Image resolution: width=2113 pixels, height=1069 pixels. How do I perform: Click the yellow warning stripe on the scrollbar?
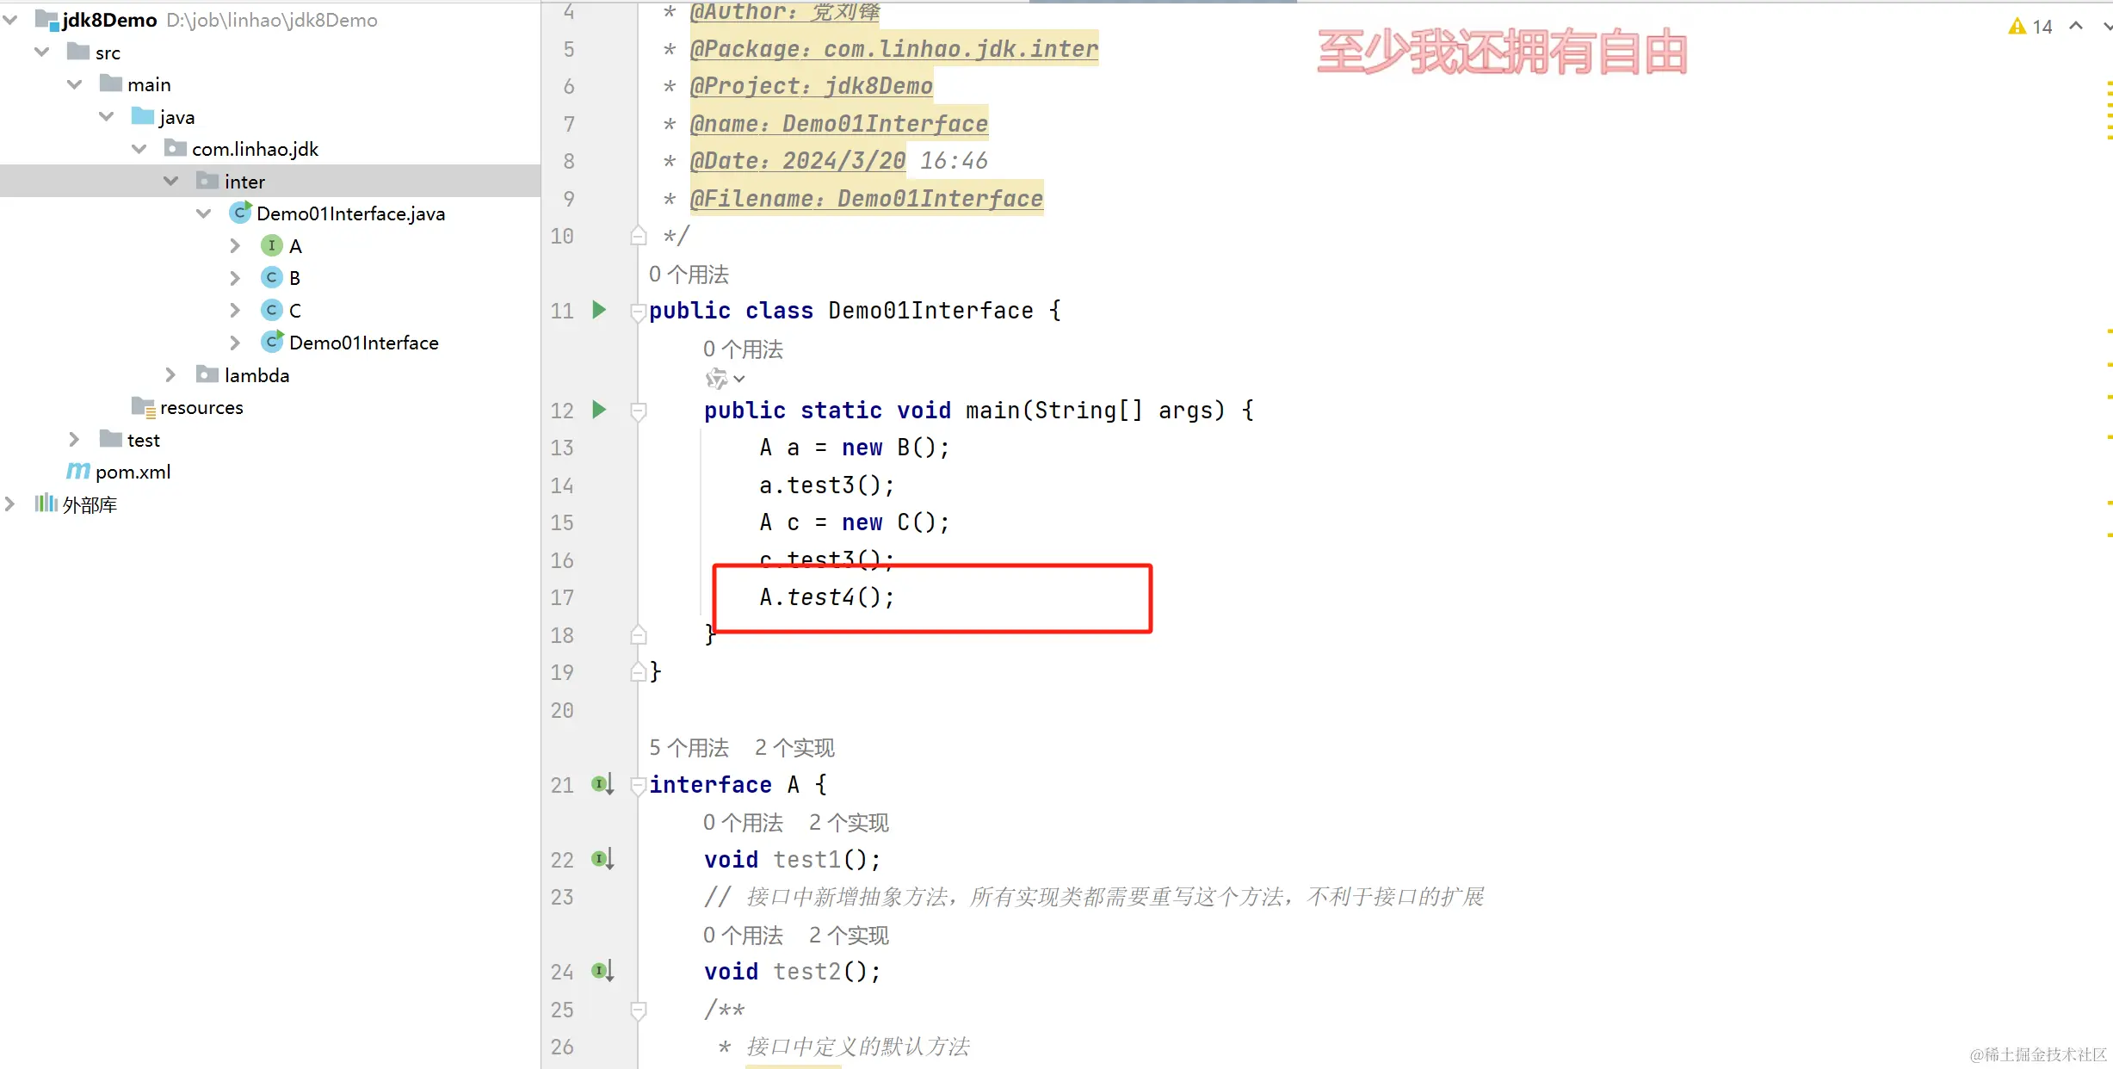click(x=2110, y=331)
